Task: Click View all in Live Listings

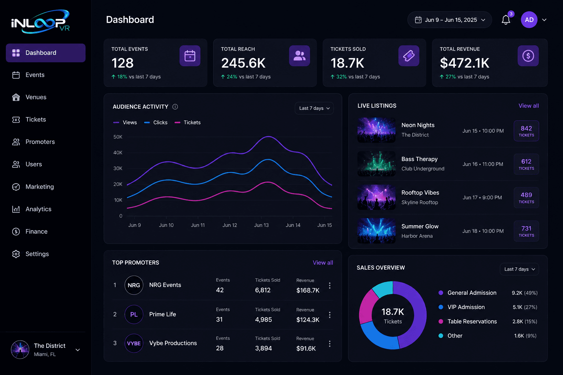Action: tap(529, 105)
